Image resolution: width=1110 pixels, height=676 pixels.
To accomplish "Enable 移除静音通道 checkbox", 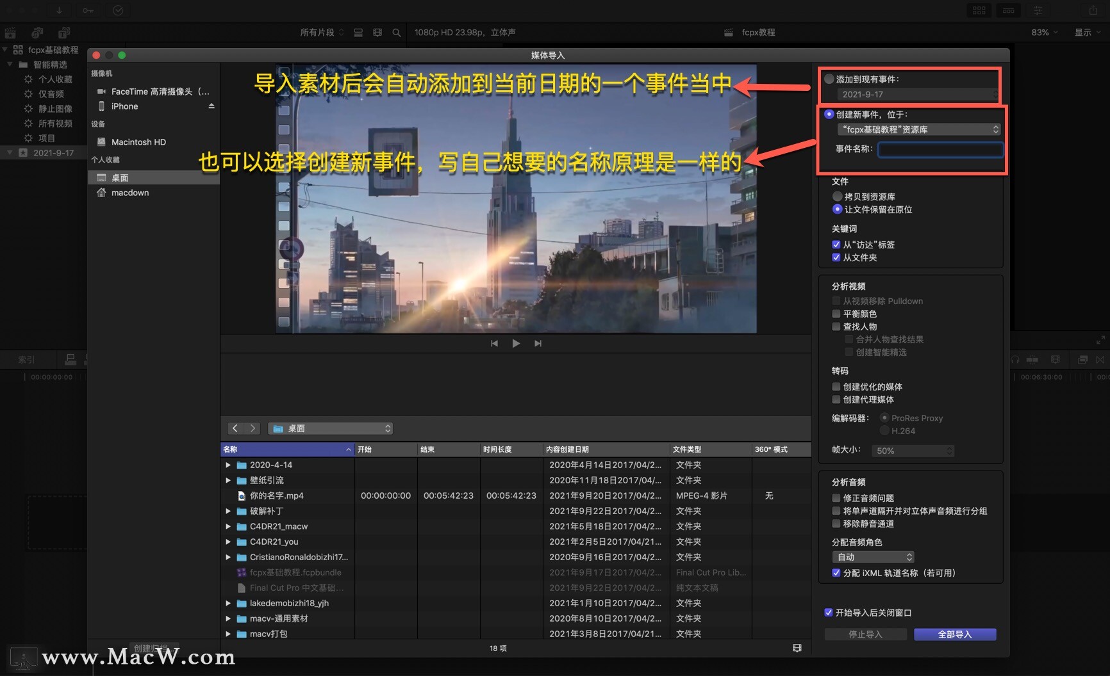I will 836,524.
